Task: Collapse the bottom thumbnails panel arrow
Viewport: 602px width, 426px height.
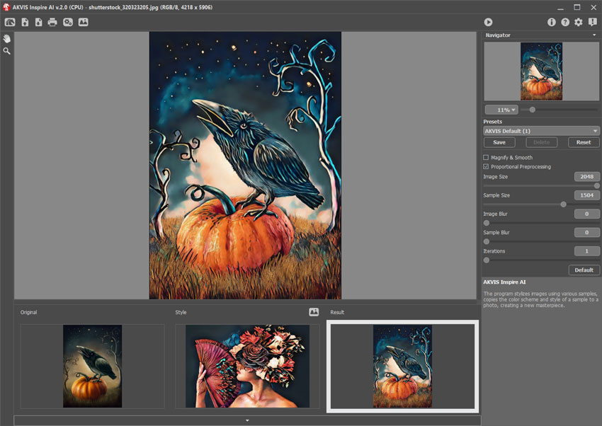Action: click(x=247, y=420)
